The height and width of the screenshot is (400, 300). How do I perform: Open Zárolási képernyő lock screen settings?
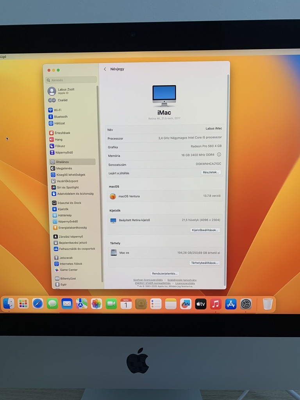[68, 236]
